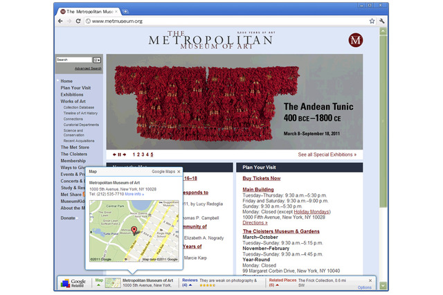Bookmark this page with the star icon
The height and width of the screenshot is (295, 443).
[x=372, y=21]
